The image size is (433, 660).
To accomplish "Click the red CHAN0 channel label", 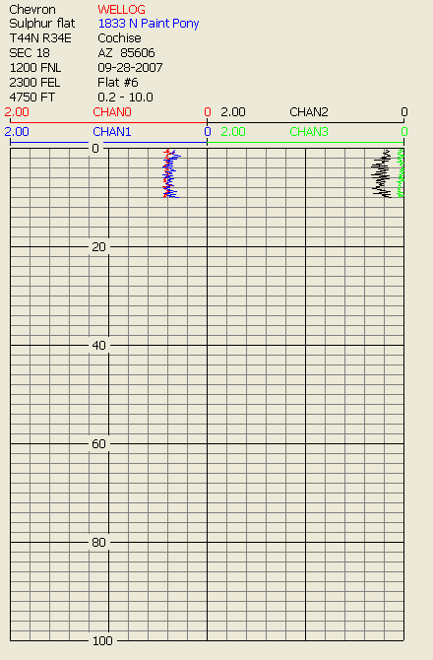I will click(x=112, y=112).
